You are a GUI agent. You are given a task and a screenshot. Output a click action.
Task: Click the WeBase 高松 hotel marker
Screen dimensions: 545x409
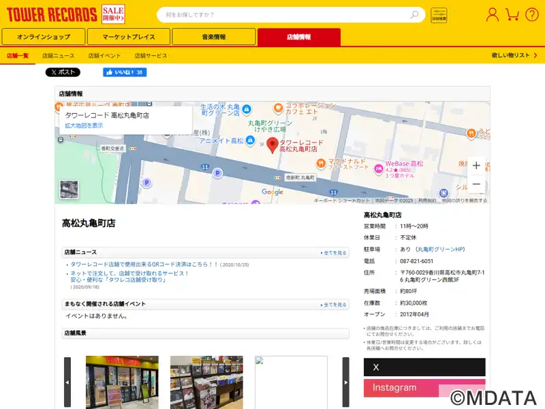coord(378,168)
